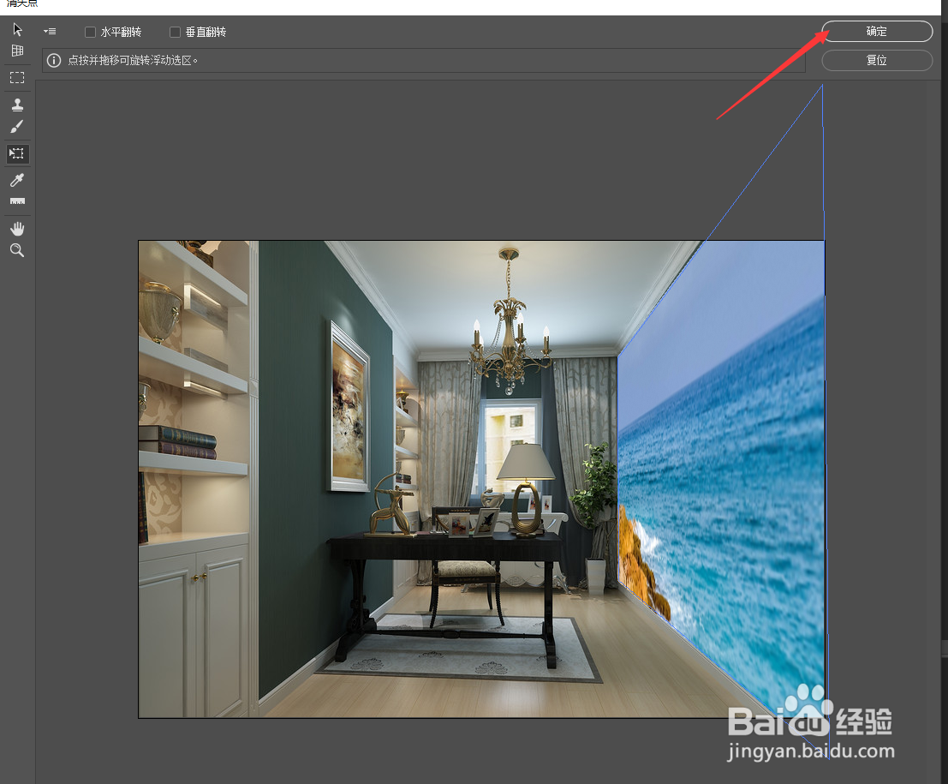Image resolution: width=948 pixels, height=784 pixels.
Task: Click the 确定 button
Action: click(877, 32)
